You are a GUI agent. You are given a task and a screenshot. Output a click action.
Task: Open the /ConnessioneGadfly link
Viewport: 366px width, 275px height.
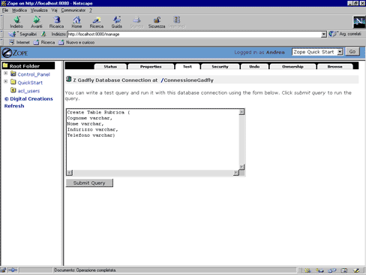(x=187, y=80)
